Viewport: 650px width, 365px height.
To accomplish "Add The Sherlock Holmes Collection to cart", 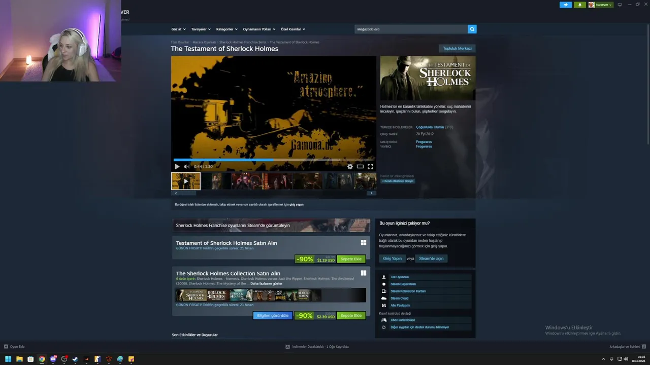I will tap(351, 316).
